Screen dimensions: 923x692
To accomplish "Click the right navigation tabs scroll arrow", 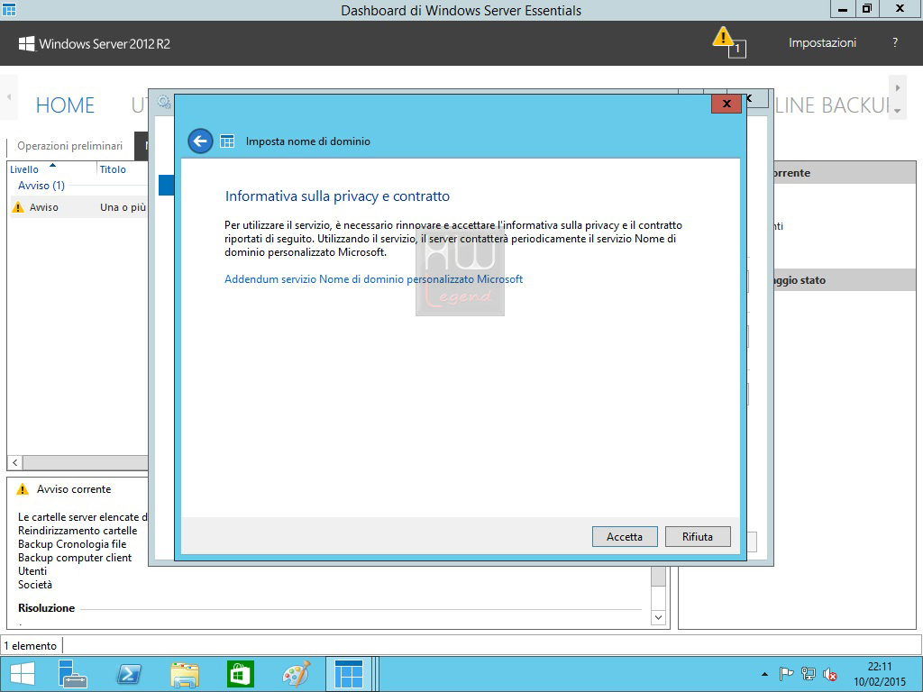I will click(898, 87).
